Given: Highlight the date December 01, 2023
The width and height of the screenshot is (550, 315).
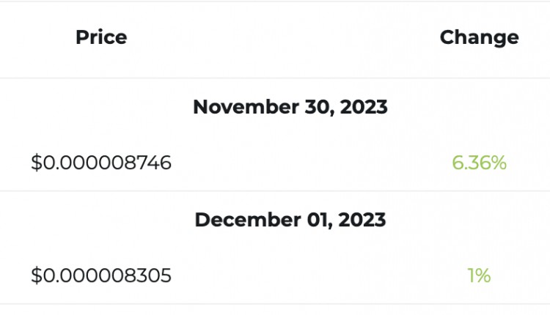Looking at the screenshot, I should coord(290,220).
